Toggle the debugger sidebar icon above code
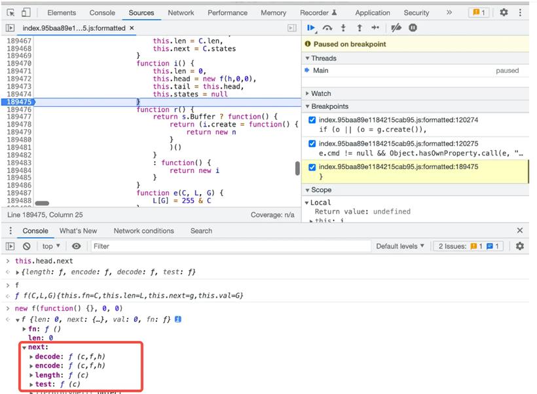Viewport: 537px width, 394px height. [x=292, y=28]
